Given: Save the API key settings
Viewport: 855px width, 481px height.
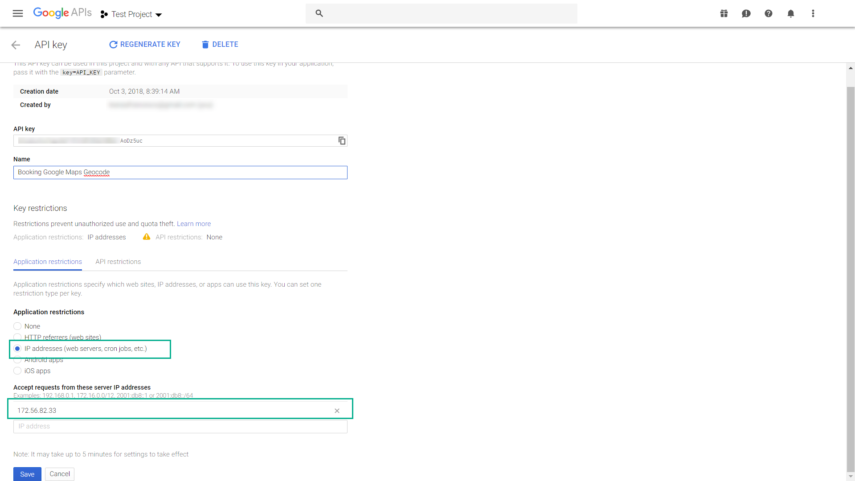Looking at the screenshot, I should point(27,474).
